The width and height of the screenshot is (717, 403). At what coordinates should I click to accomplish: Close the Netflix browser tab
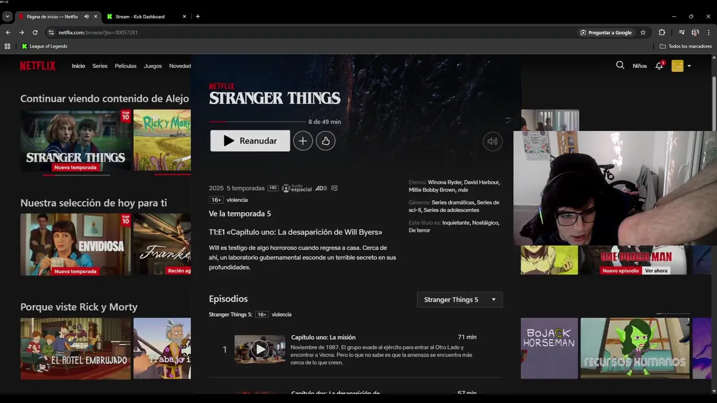click(x=95, y=17)
